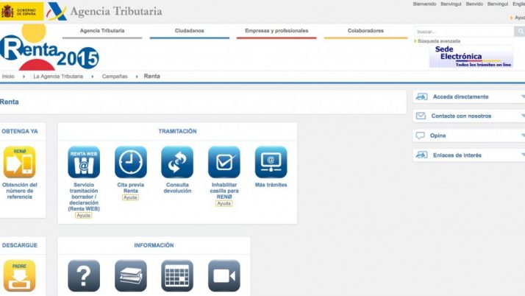The height and width of the screenshot is (296, 525).
Task: Click the Más trámites text link
Action: [271, 185]
